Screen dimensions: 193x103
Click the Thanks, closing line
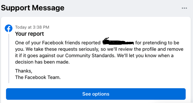23,71
